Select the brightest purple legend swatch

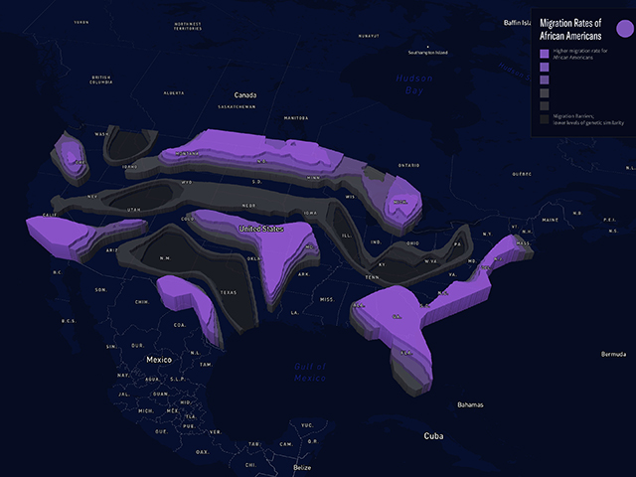pos(544,54)
